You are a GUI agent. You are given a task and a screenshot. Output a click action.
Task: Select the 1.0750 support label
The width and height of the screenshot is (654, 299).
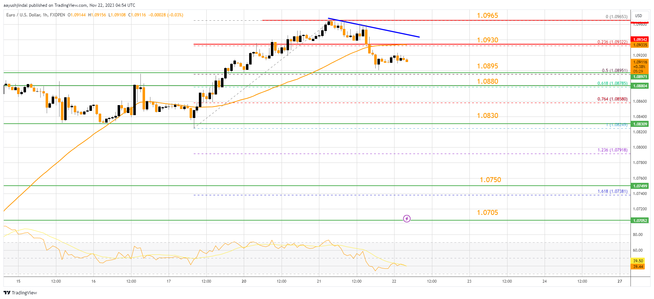pos(490,180)
